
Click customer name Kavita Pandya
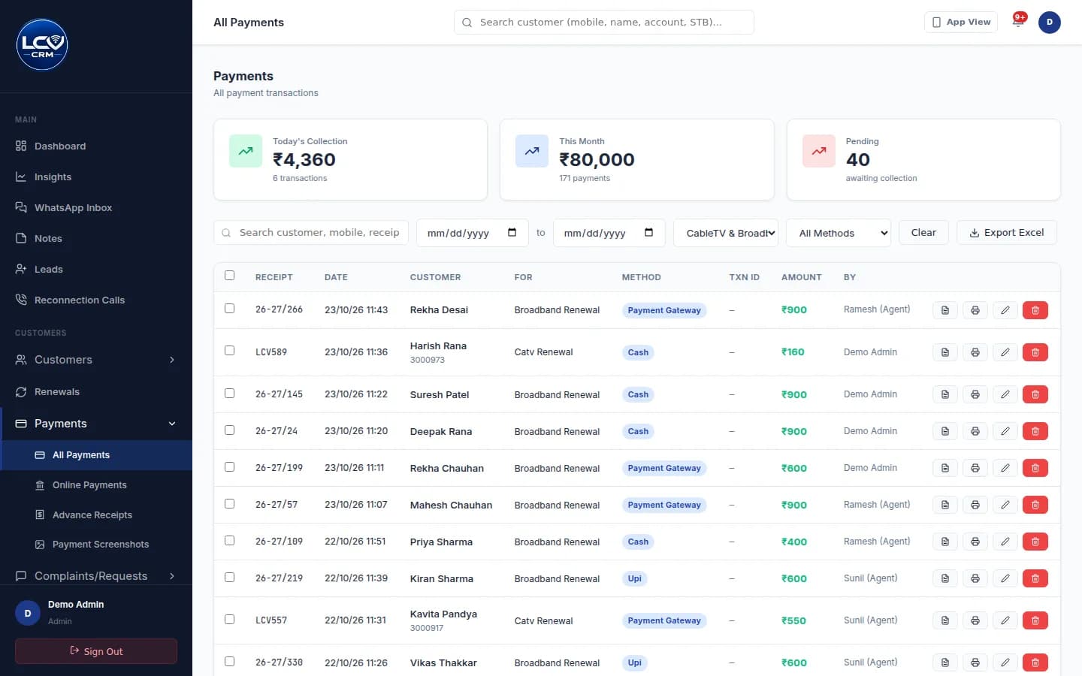pos(443,614)
